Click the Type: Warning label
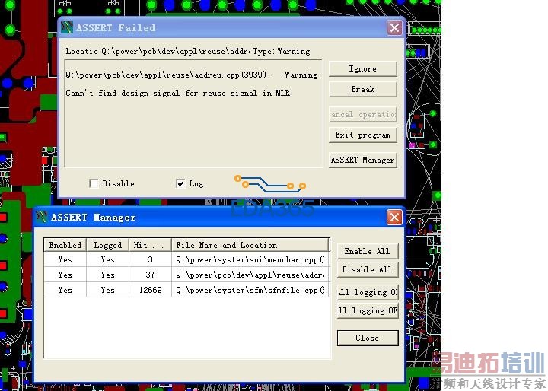The width and height of the screenshot is (548, 391). (x=282, y=52)
